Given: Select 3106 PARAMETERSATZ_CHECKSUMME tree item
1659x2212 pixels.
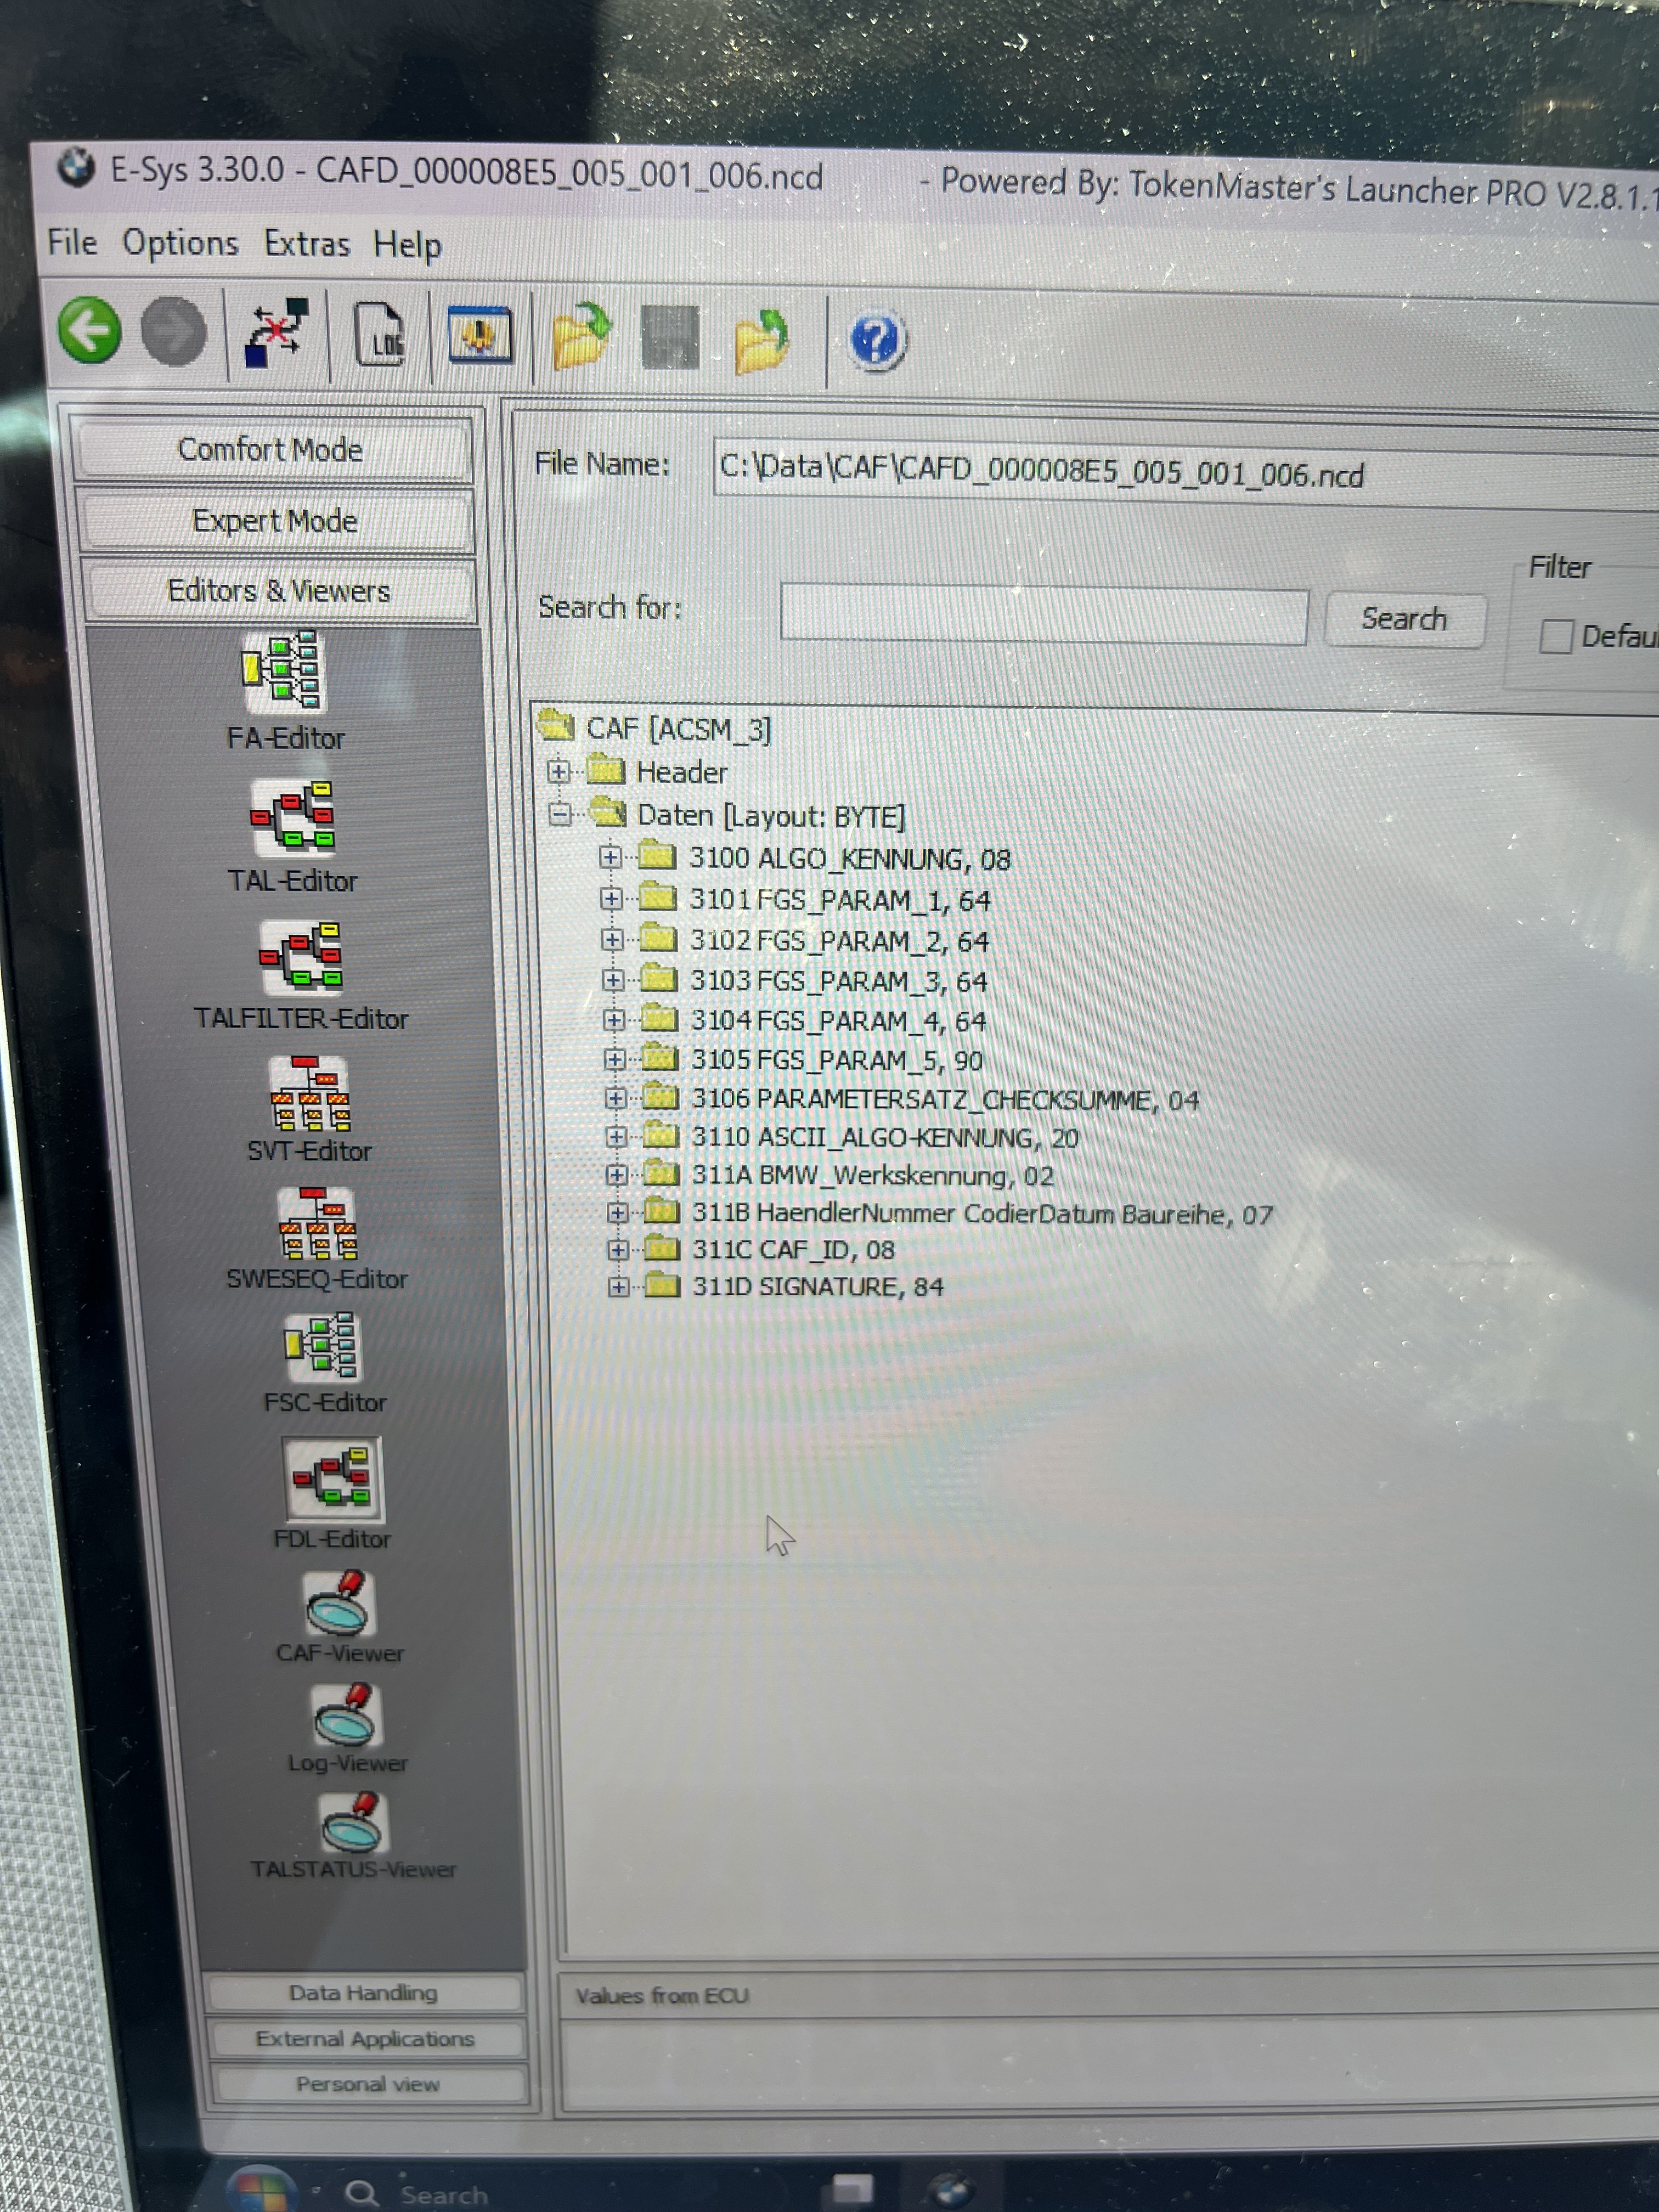Looking at the screenshot, I should tap(943, 1100).
